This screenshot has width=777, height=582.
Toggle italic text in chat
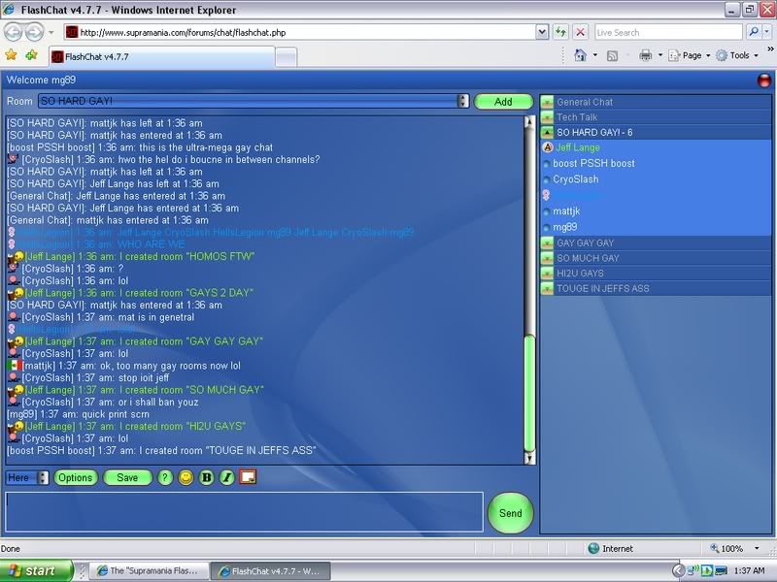pyautogui.click(x=227, y=477)
